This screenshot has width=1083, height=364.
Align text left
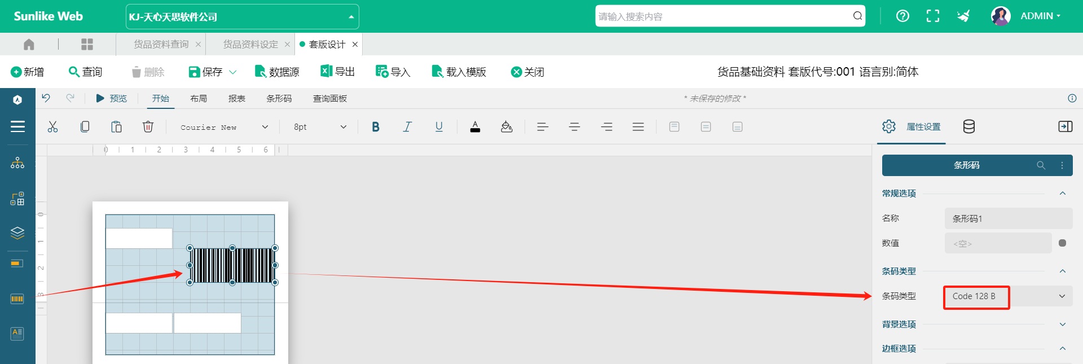click(543, 127)
